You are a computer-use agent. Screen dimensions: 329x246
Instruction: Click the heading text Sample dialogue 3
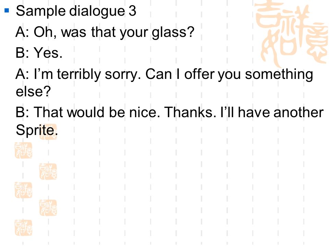[76, 11]
